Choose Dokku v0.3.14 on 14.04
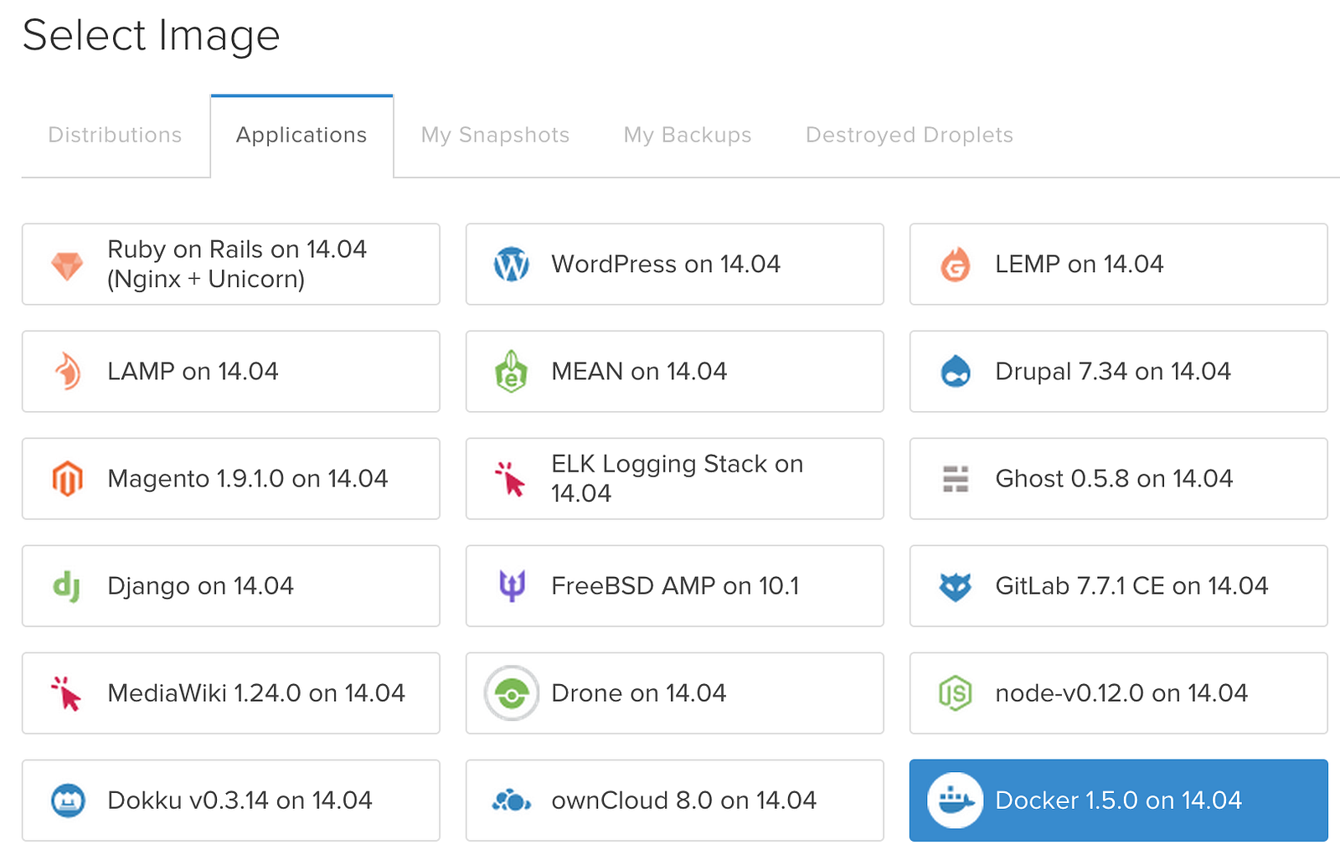Image resolution: width=1340 pixels, height=855 pixels. point(230,801)
